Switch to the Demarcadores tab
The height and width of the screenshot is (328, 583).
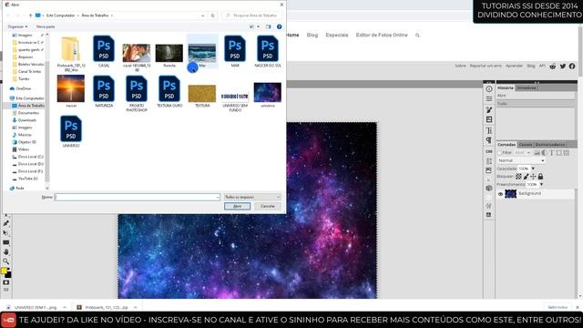click(550, 144)
